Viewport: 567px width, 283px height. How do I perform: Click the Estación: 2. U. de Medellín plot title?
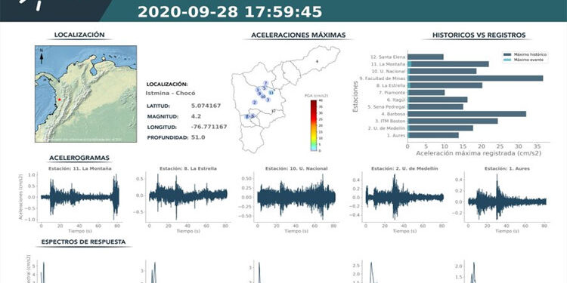404,168
